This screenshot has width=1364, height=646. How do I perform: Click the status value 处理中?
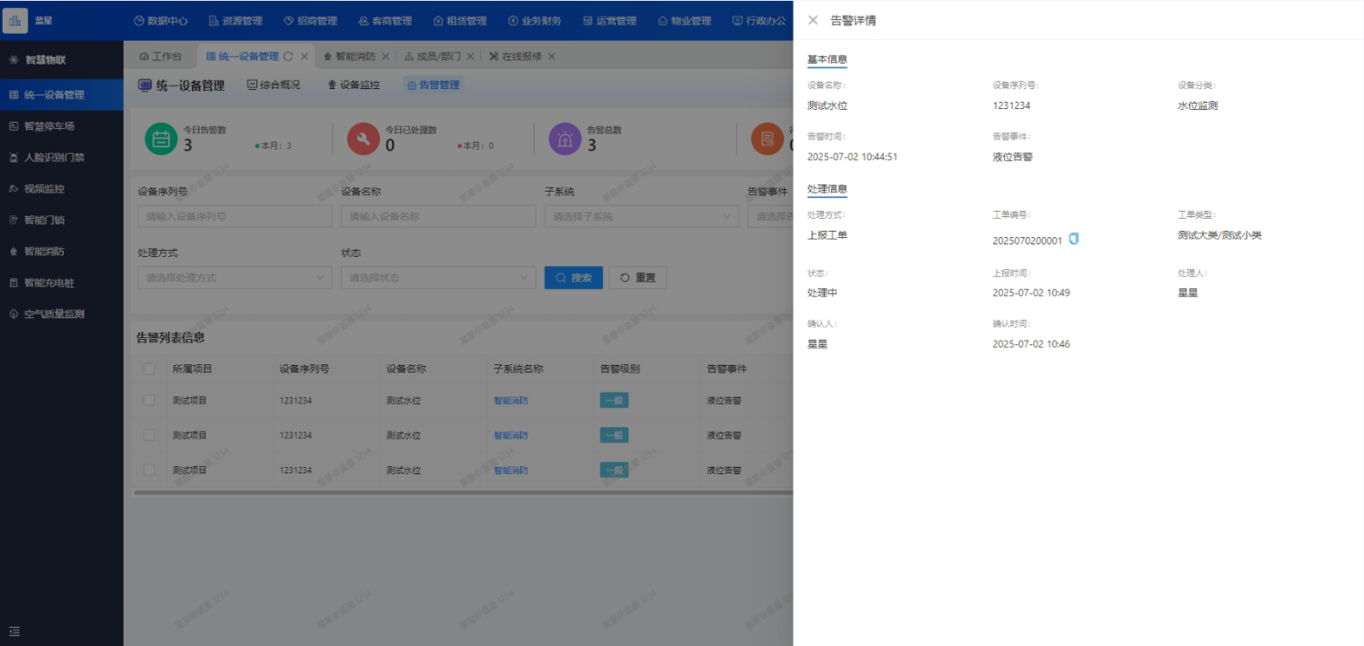pyautogui.click(x=822, y=293)
